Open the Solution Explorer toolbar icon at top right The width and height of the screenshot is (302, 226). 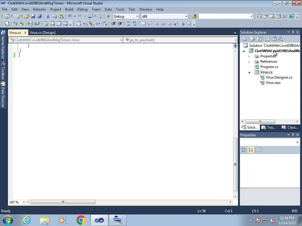point(259,16)
